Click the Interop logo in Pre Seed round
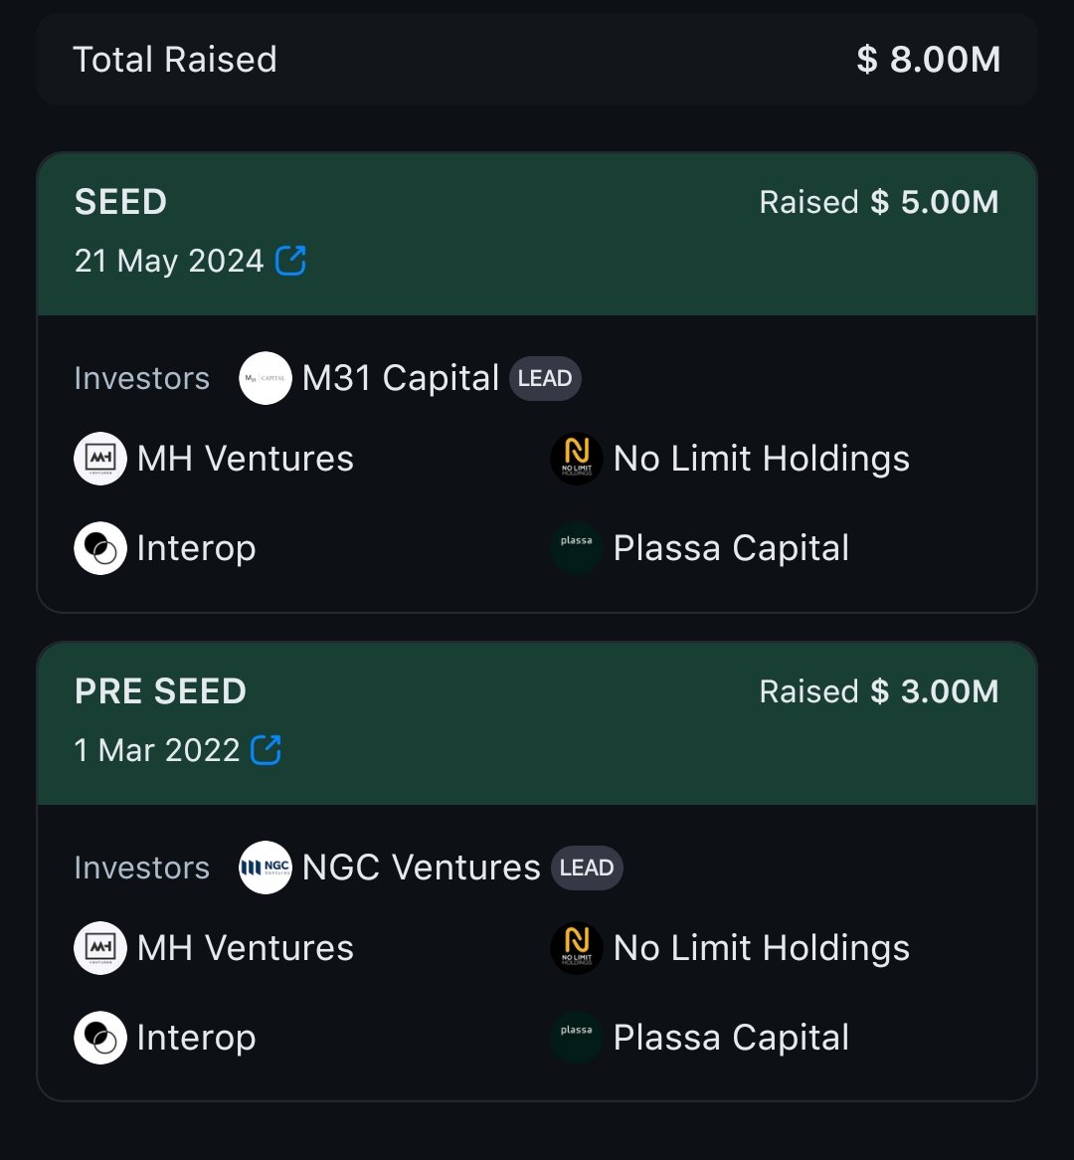1074x1160 pixels. pyautogui.click(x=99, y=1038)
